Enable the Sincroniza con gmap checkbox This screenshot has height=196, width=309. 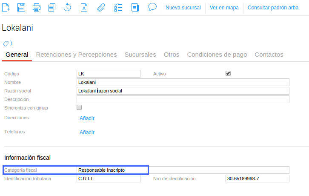pyautogui.click(x=79, y=108)
